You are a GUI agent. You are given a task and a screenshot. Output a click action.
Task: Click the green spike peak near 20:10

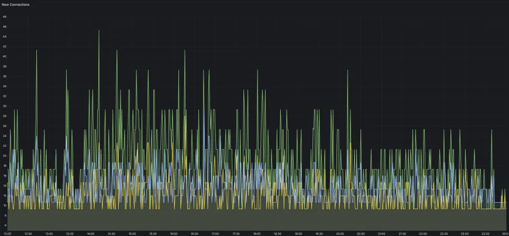point(348,71)
